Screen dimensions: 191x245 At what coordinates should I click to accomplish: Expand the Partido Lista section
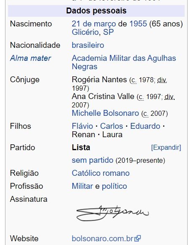pyautogui.click(x=166, y=147)
